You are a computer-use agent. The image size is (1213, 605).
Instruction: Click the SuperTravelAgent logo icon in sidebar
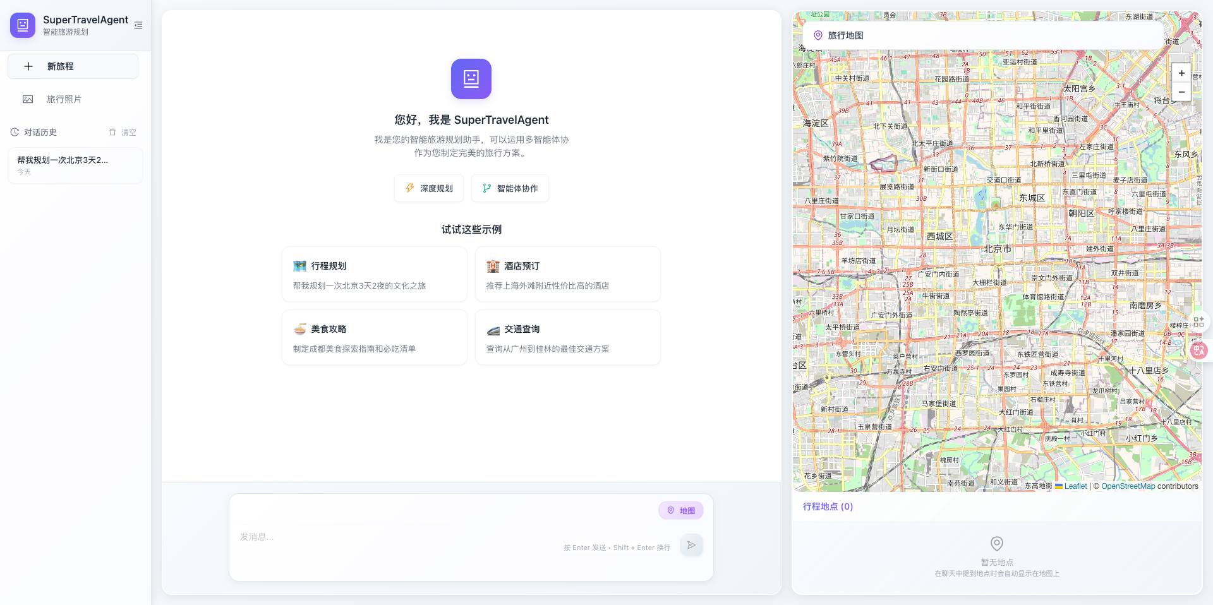23,25
